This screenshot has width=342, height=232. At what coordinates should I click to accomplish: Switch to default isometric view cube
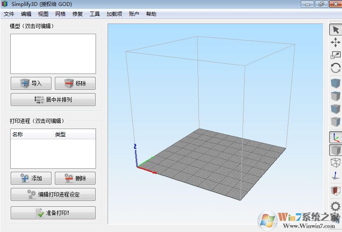pos(336,83)
